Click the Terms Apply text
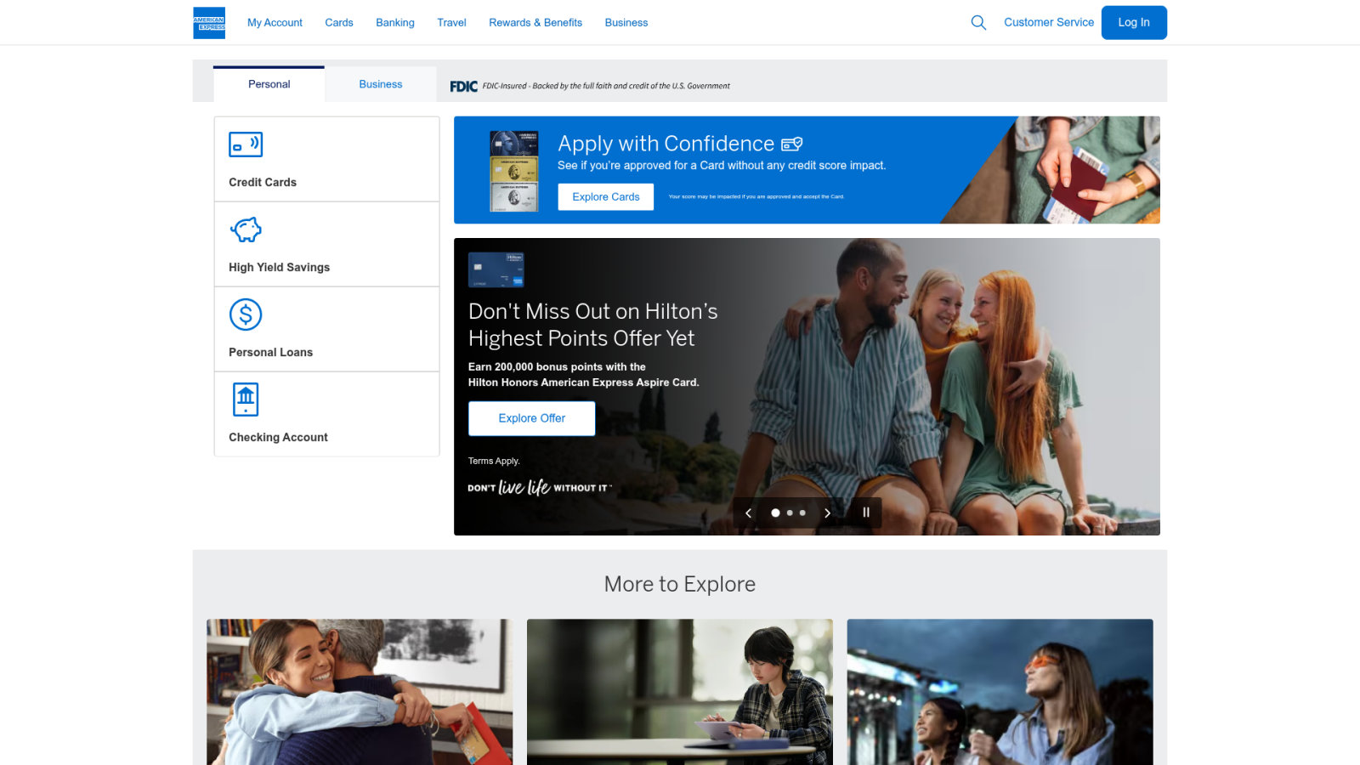The height and width of the screenshot is (765, 1360). coord(494,461)
